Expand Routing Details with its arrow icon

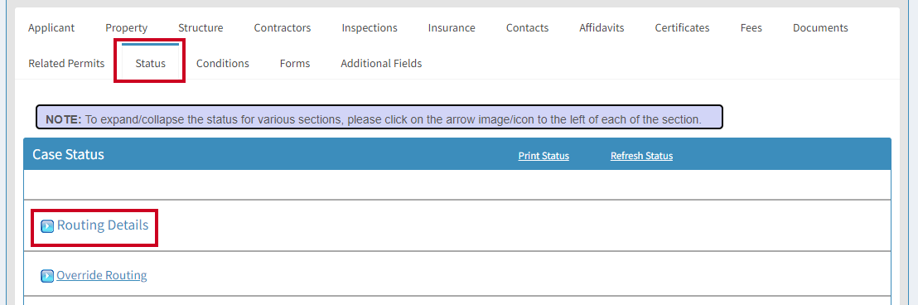(47, 226)
